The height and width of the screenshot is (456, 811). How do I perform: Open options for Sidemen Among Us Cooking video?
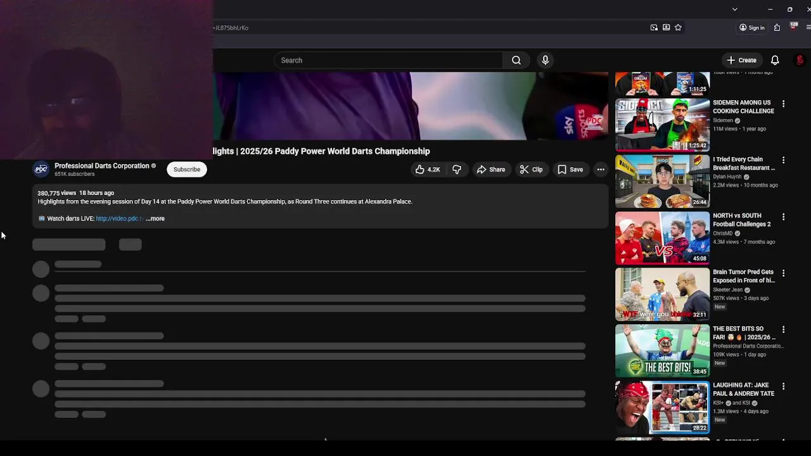pyautogui.click(x=783, y=104)
